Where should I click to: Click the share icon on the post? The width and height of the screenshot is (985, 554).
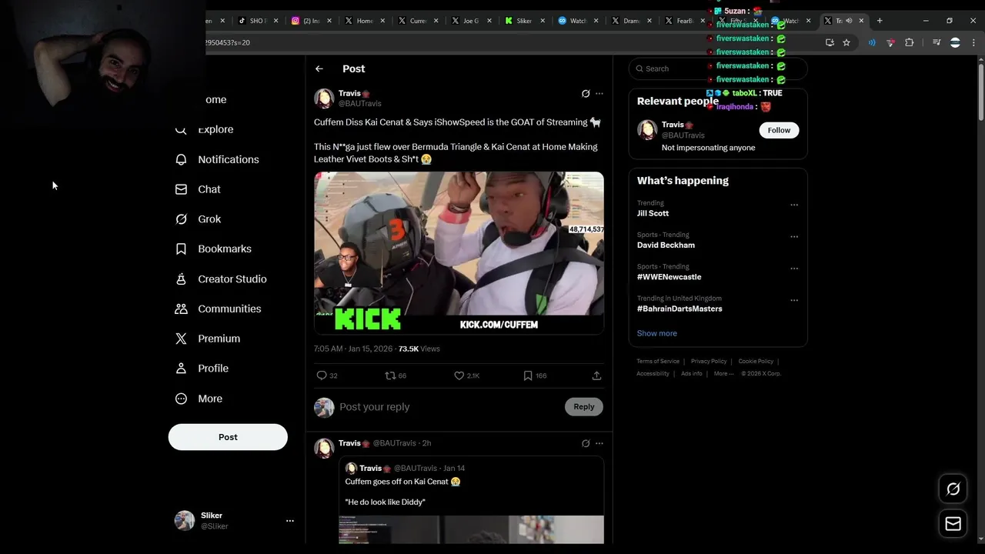click(x=596, y=375)
